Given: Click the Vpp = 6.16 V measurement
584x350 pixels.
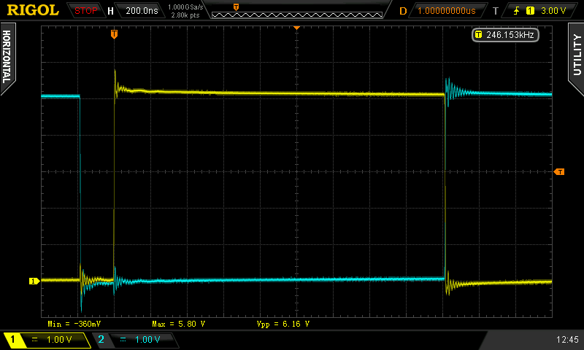Looking at the screenshot, I should 283,323.
